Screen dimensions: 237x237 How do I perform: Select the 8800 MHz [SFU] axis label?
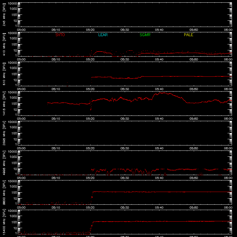[4, 192]
